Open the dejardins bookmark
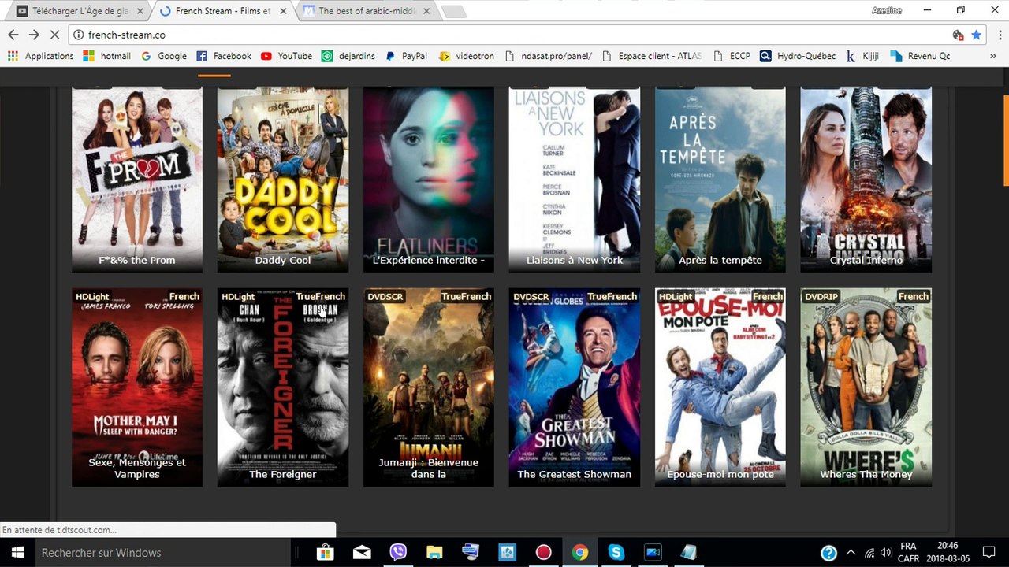This screenshot has width=1009, height=567. [x=348, y=56]
